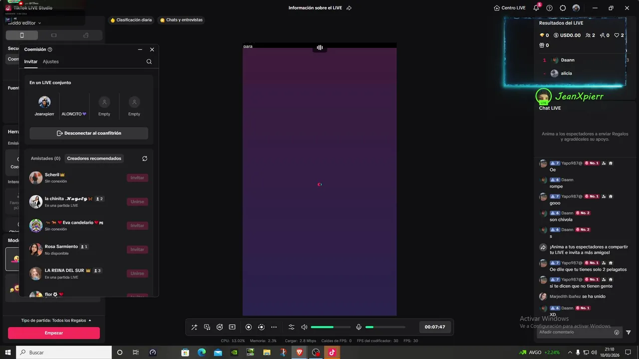The width and height of the screenshot is (639, 359).
Task: Click Desconectar al coanfitrión button
Action: tap(89, 133)
